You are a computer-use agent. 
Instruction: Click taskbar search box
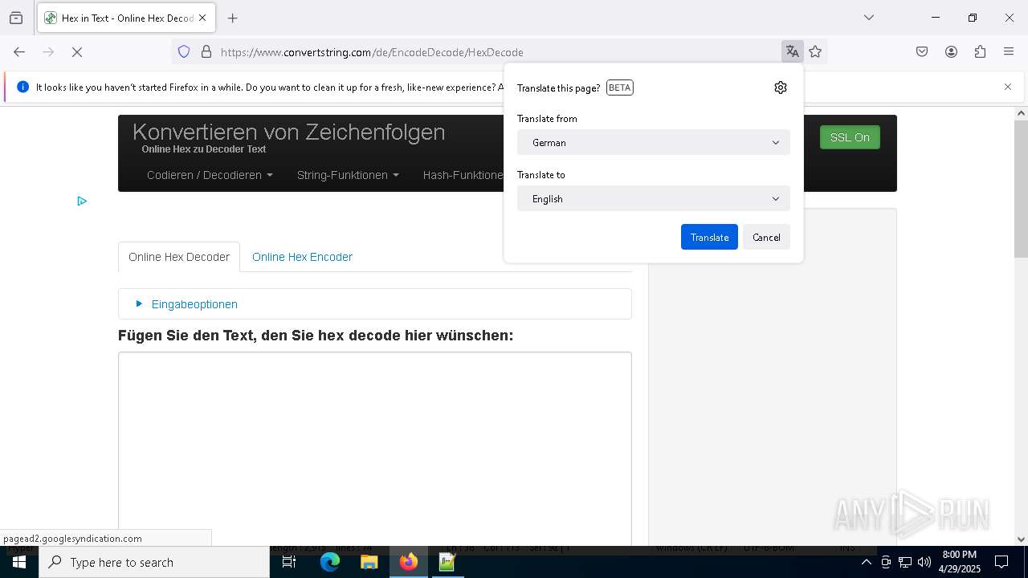[154, 562]
